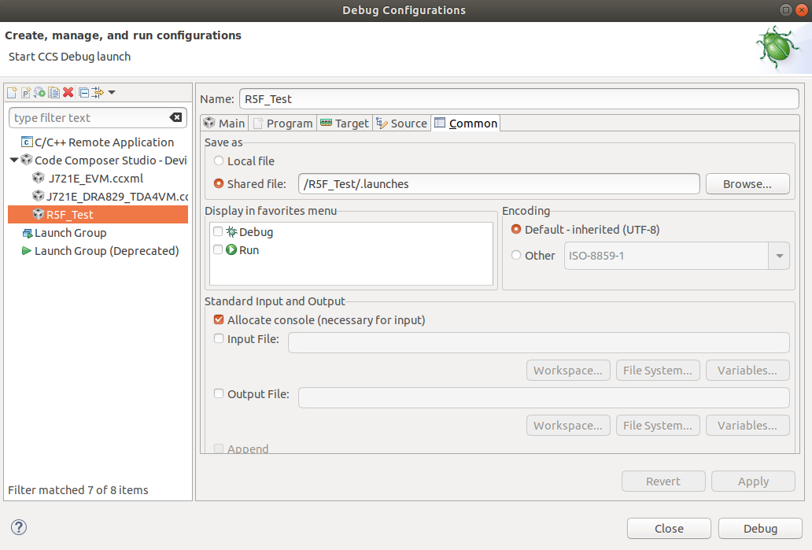Screen dimensions: 812x550
Task: Enable Debug in favorites menu
Action: pos(218,232)
